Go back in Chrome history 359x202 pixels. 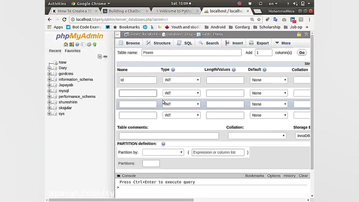point(50,20)
